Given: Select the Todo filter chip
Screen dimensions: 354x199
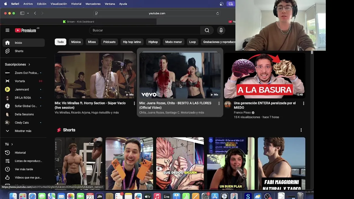Looking at the screenshot, I should pyautogui.click(x=61, y=42).
